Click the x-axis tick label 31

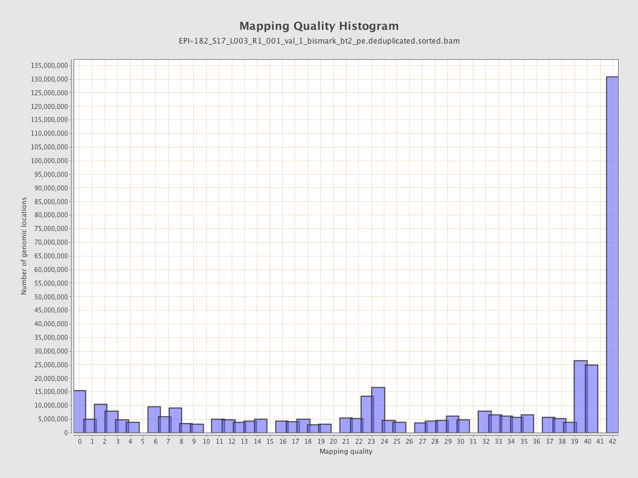click(x=473, y=441)
